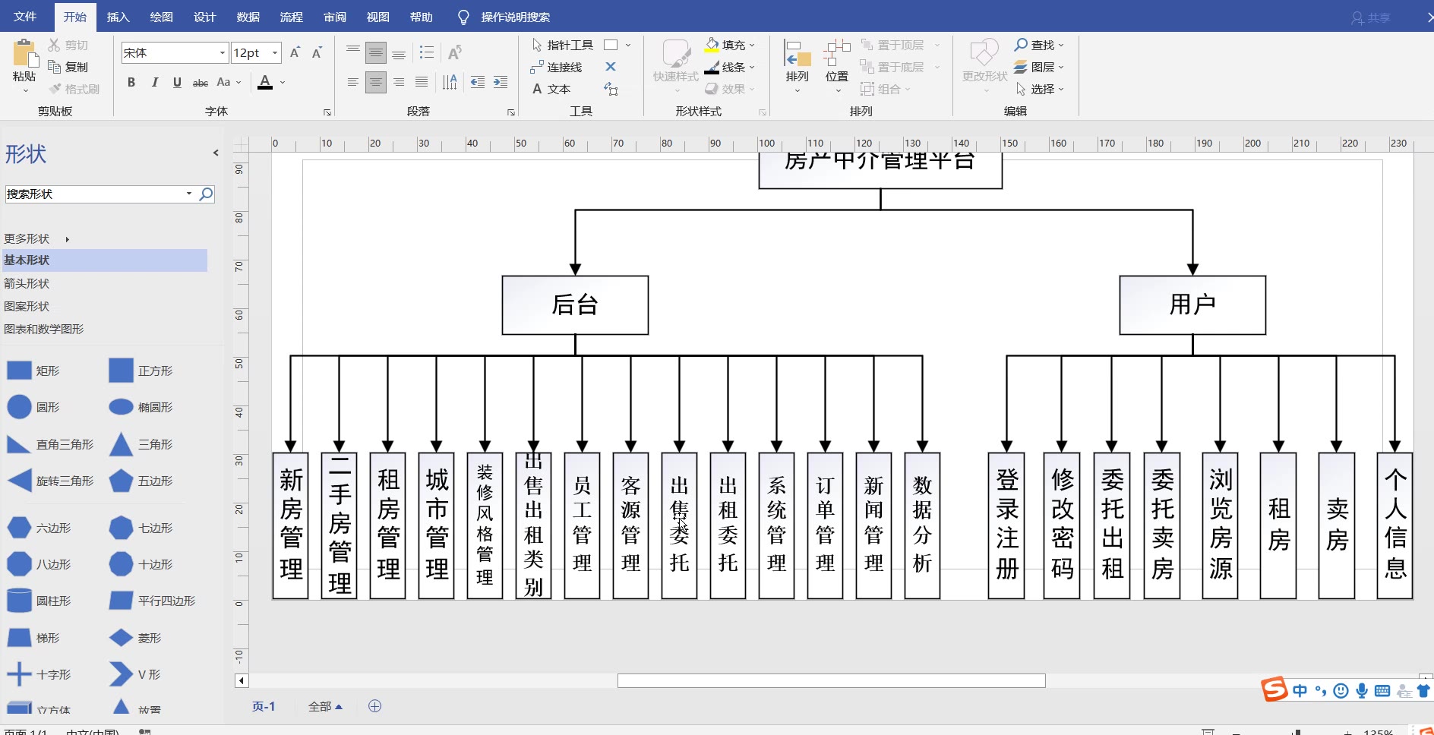
Task: Select the Connector tool (连接线)
Action: 556,67
